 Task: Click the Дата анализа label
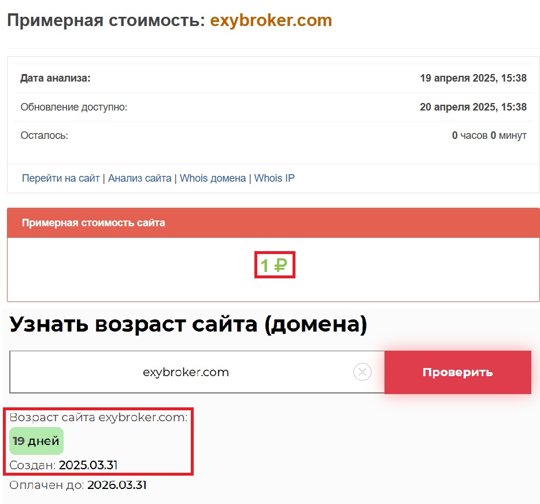pyautogui.click(x=56, y=78)
